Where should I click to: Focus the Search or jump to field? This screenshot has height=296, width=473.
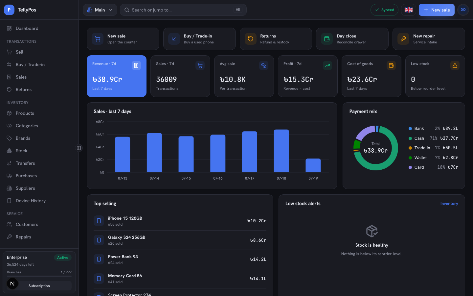[183, 10]
